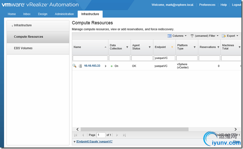
Task: Click the Data Collection filter field
Action: pyautogui.click(x=119, y=58)
